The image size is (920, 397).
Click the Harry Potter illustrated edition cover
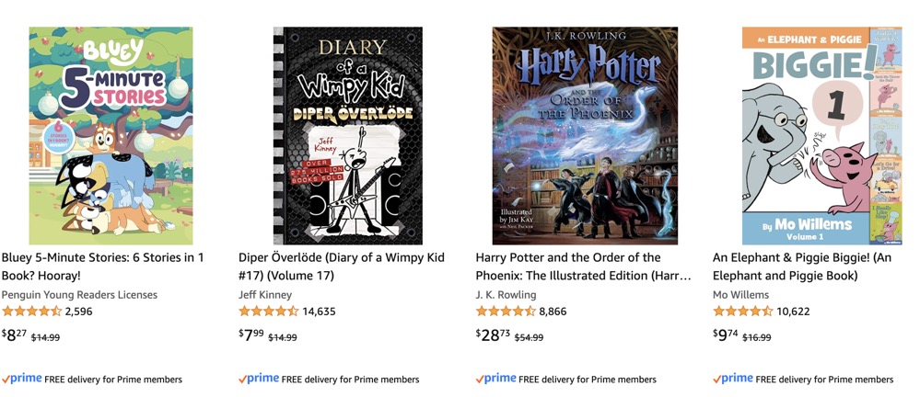[x=585, y=136]
